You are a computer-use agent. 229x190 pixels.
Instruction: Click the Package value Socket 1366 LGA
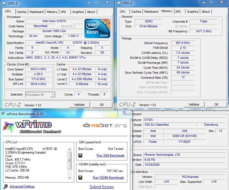pyautogui.click(x=54, y=31)
